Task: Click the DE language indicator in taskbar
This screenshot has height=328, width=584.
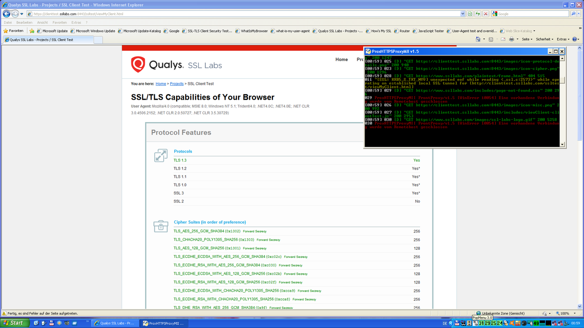Action: [444, 323]
